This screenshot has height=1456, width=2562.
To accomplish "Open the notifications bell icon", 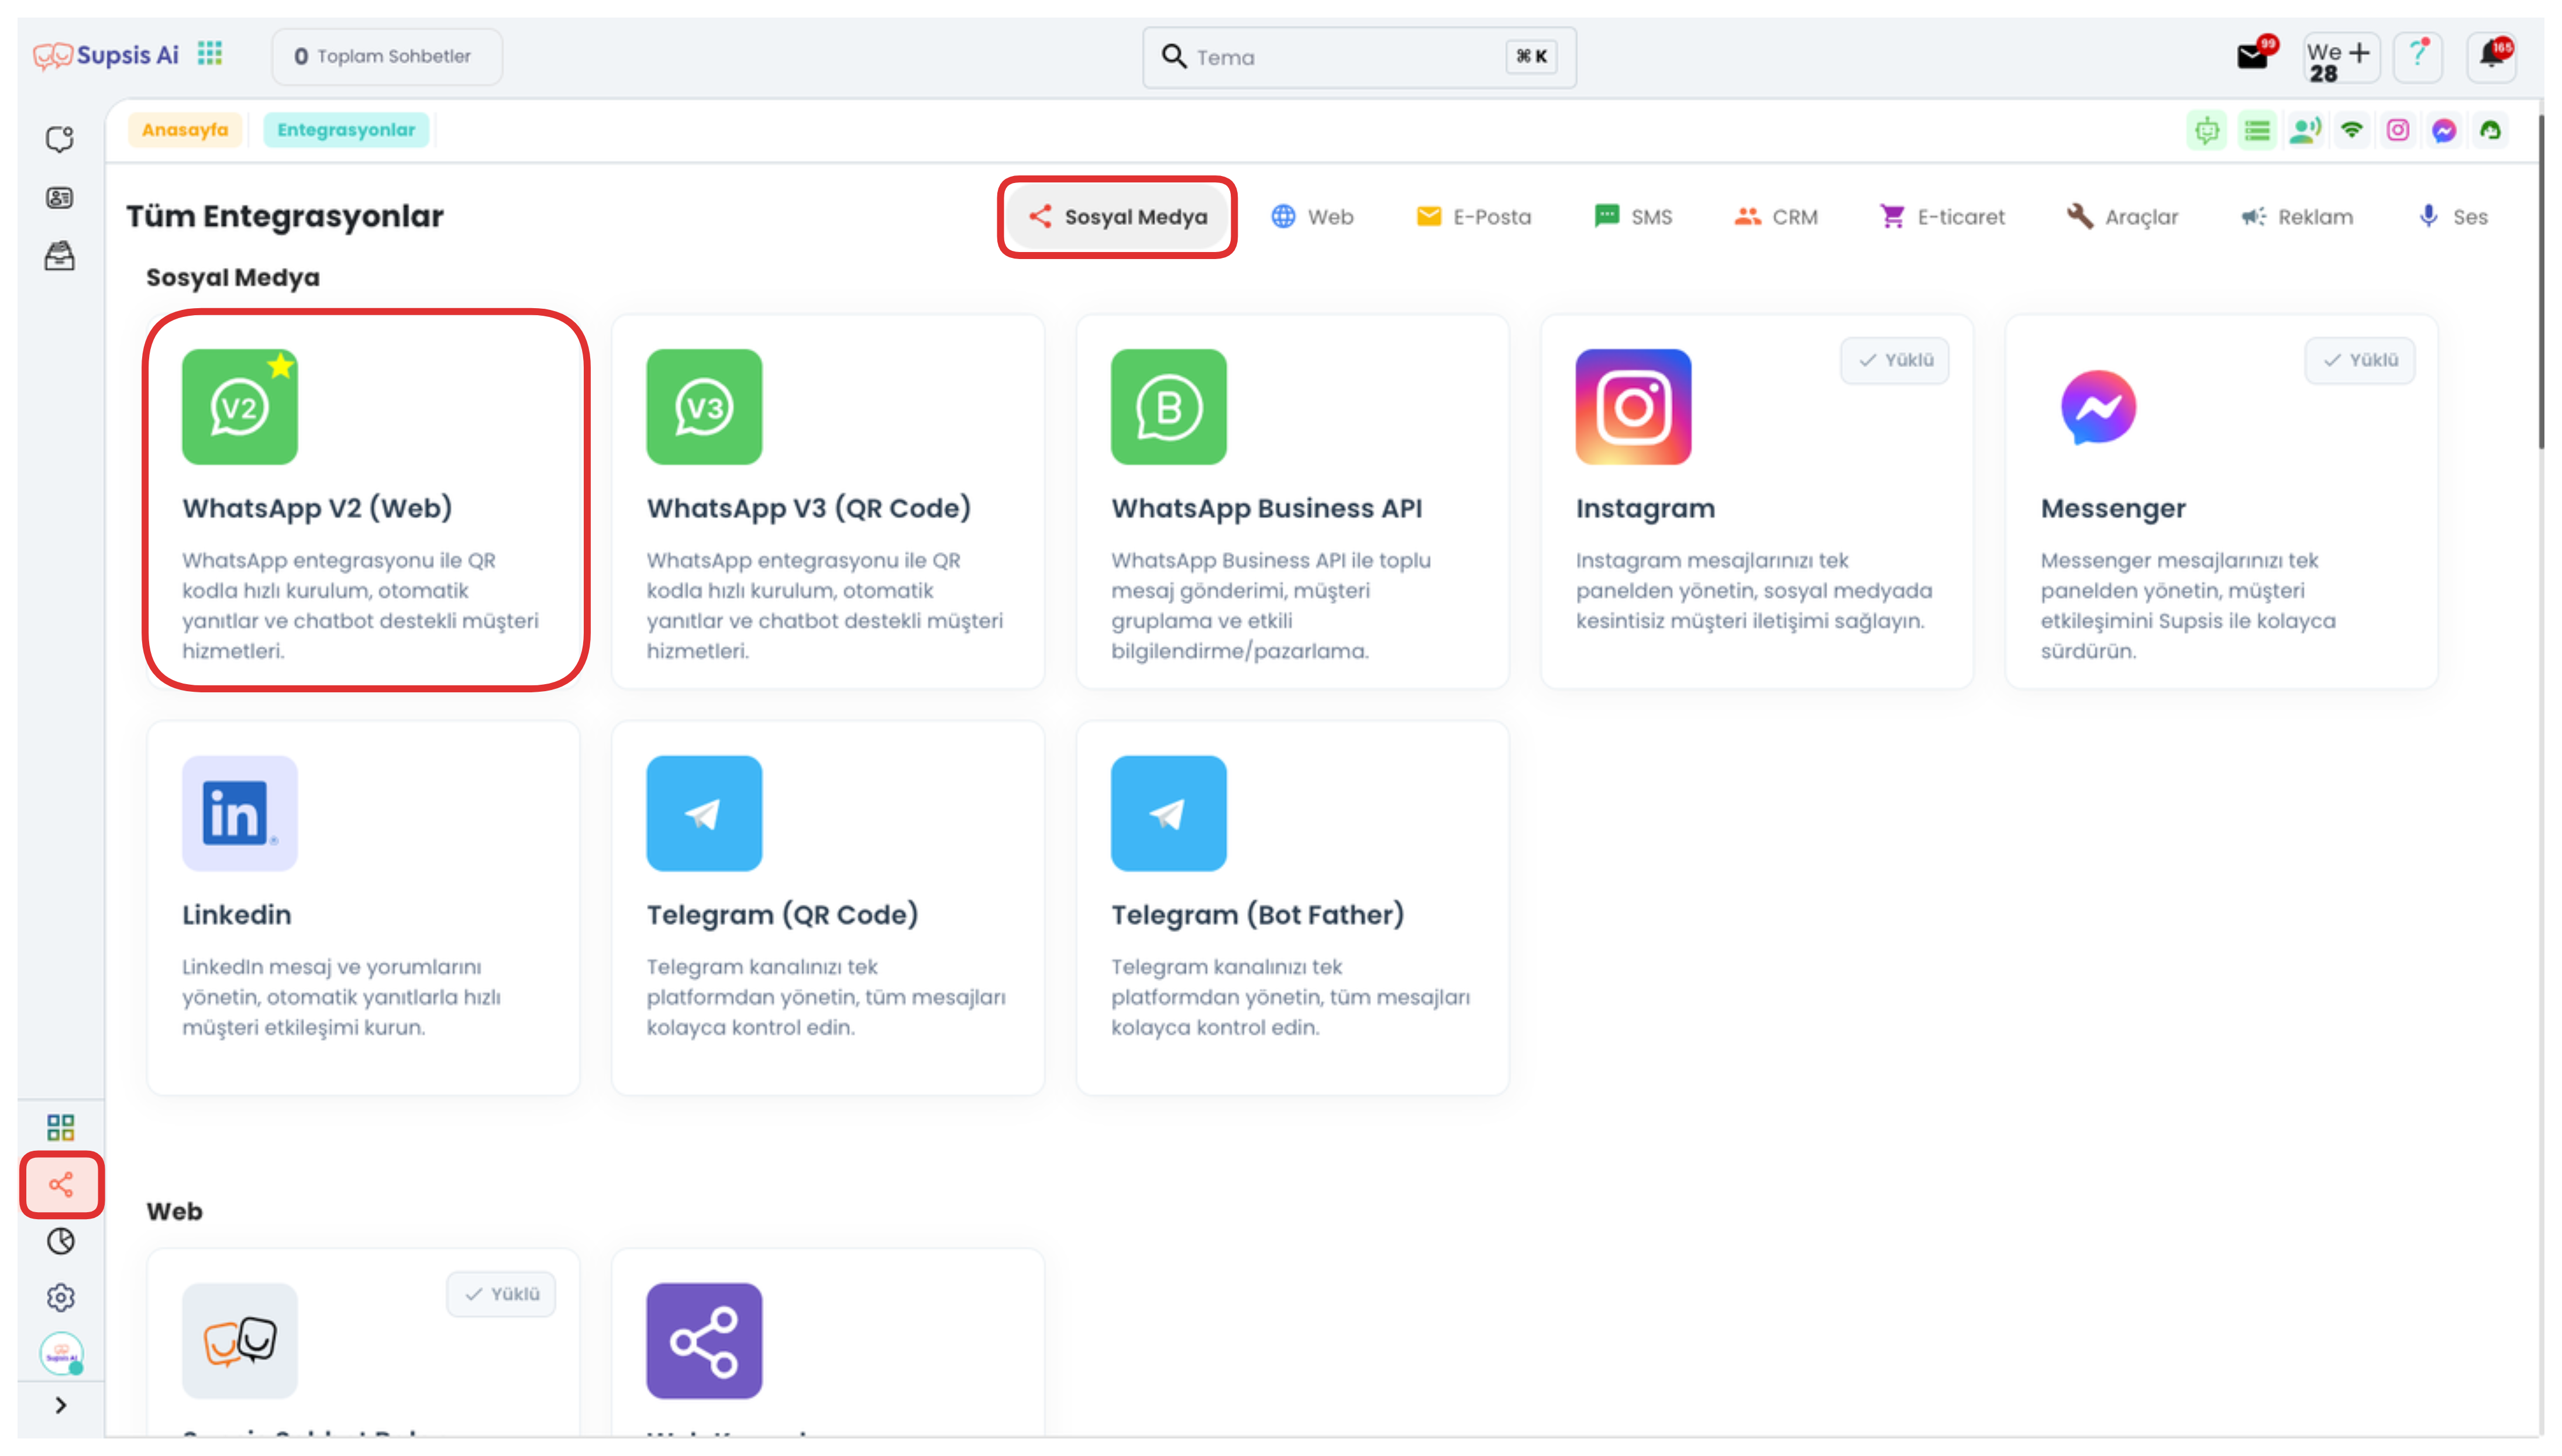I will (x=2492, y=56).
